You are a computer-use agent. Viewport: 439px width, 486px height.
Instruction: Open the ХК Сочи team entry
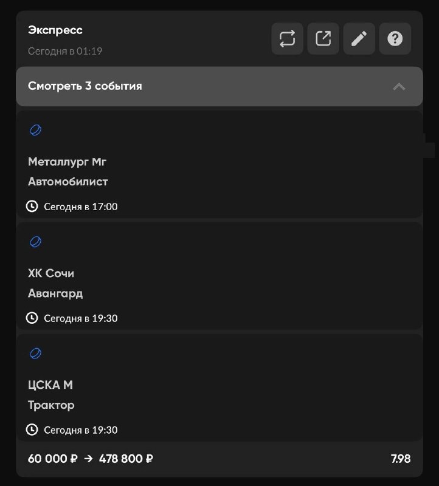click(51, 273)
